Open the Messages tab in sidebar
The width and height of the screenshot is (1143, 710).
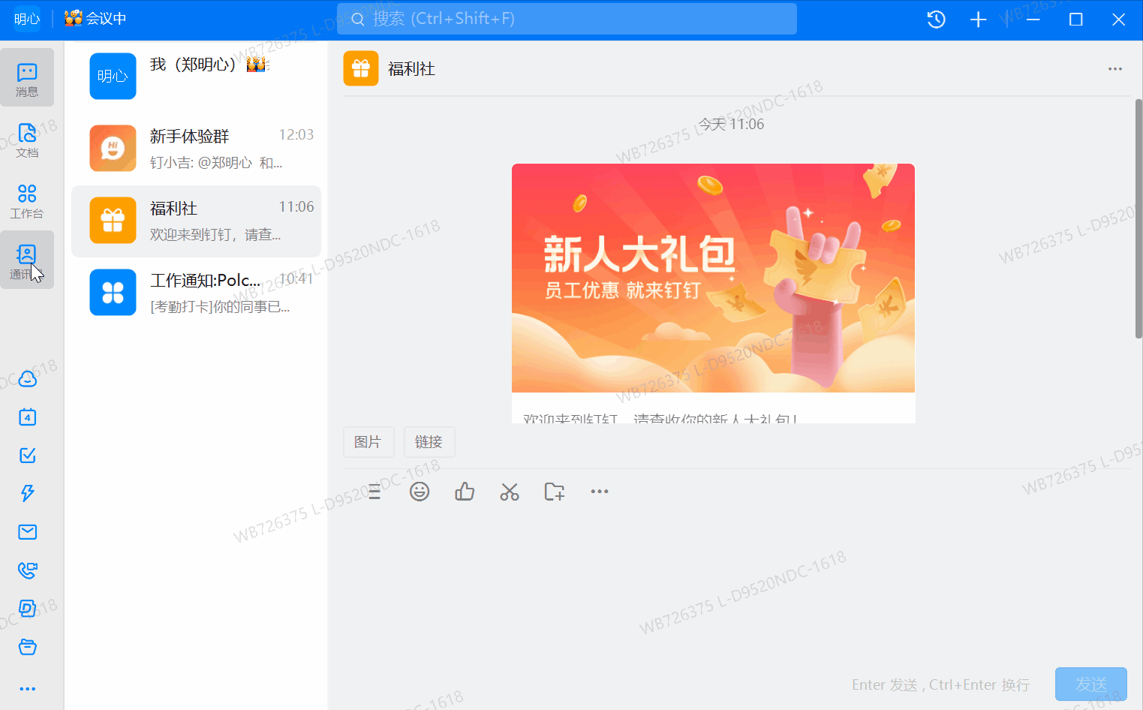point(27,79)
